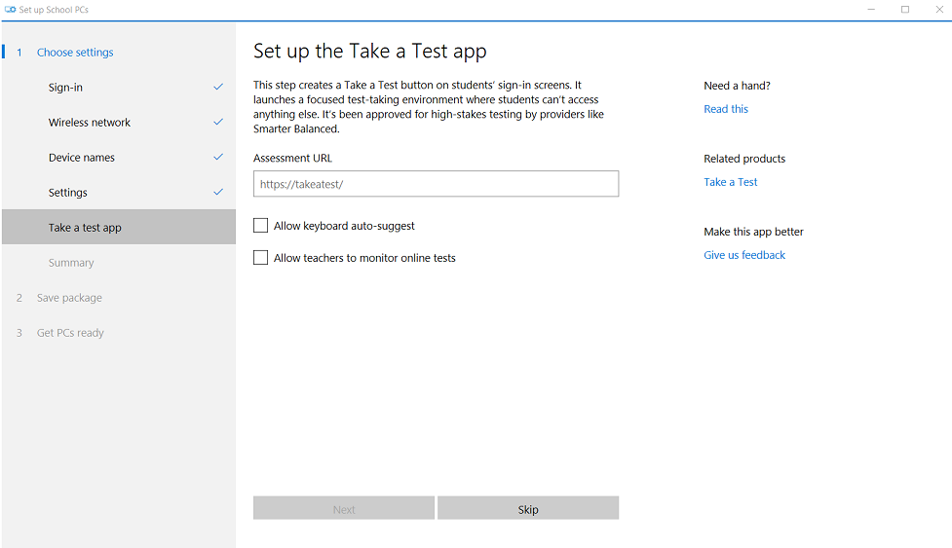The height and width of the screenshot is (548, 952).
Task: Click the Device names checkmark icon
Action: [218, 158]
